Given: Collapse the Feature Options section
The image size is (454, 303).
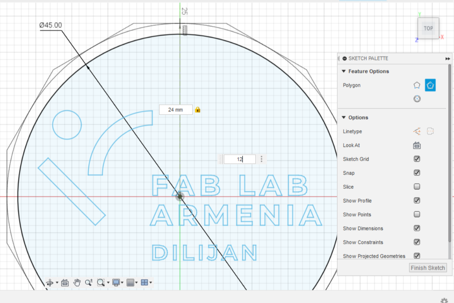Looking at the screenshot, I should point(344,71).
